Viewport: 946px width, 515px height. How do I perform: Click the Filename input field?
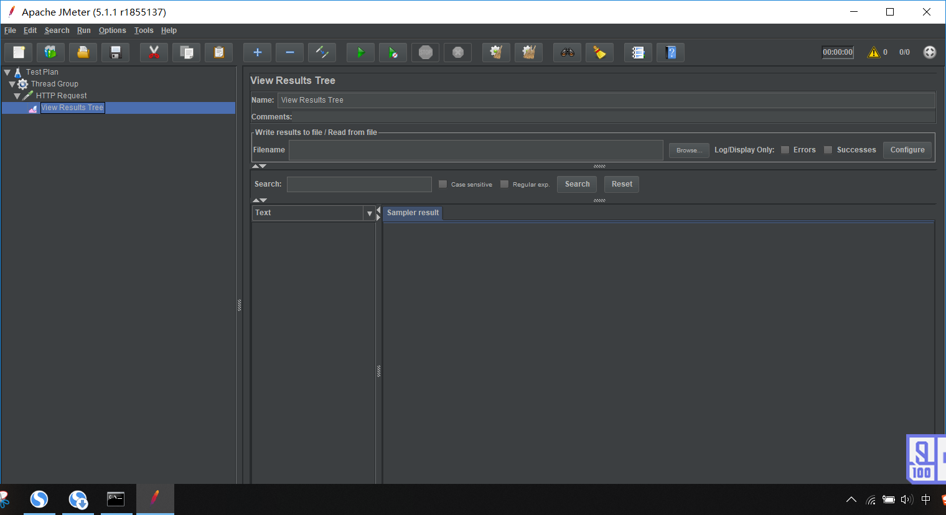pos(475,150)
